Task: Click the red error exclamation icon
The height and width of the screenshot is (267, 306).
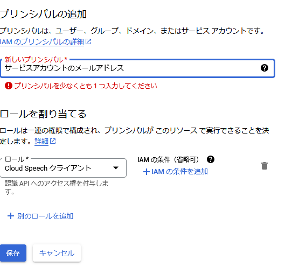Action: click(x=9, y=86)
